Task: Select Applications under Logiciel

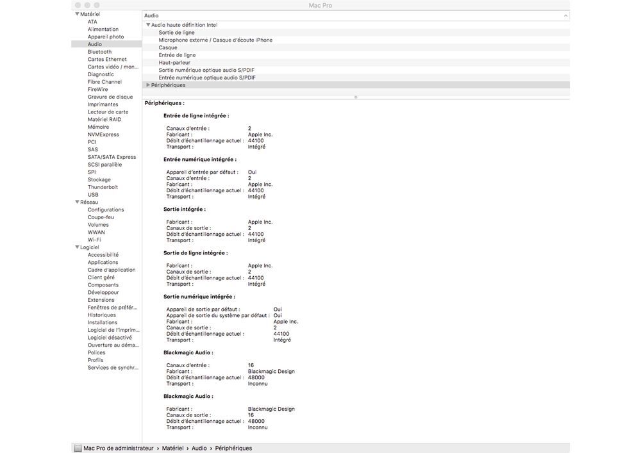Action: coord(103,262)
